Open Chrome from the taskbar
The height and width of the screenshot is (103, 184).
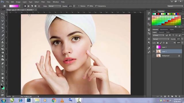coord(54,100)
